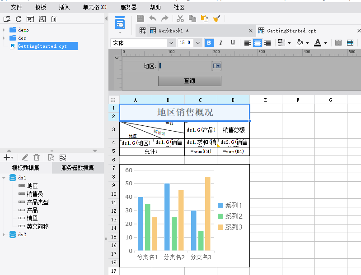Viewport: 361px width, 275px height.
Task: Click the Format Painter brush icon
Action: (217, 18)
